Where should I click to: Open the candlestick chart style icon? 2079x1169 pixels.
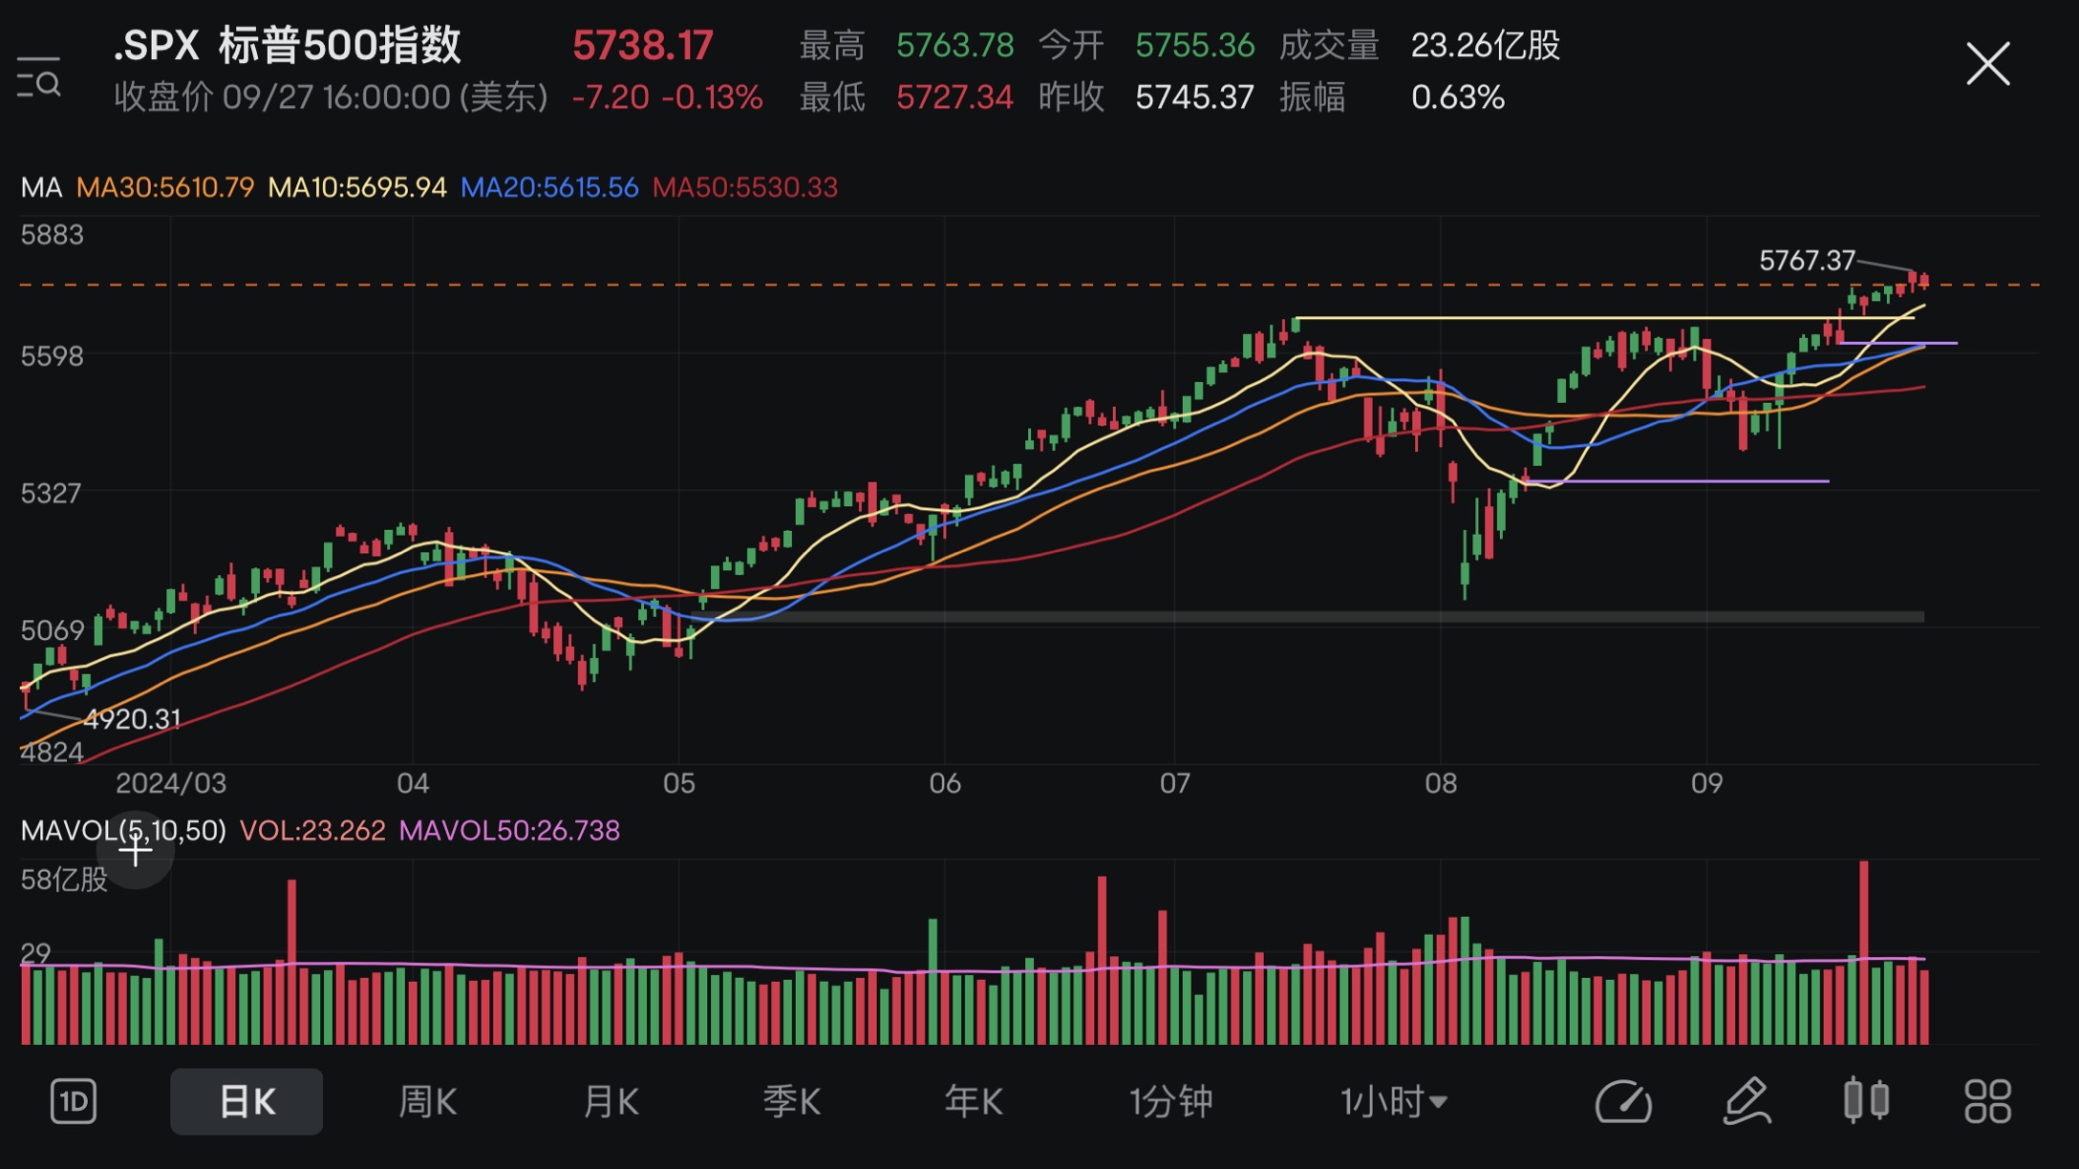click(x=1866, y=1100)
